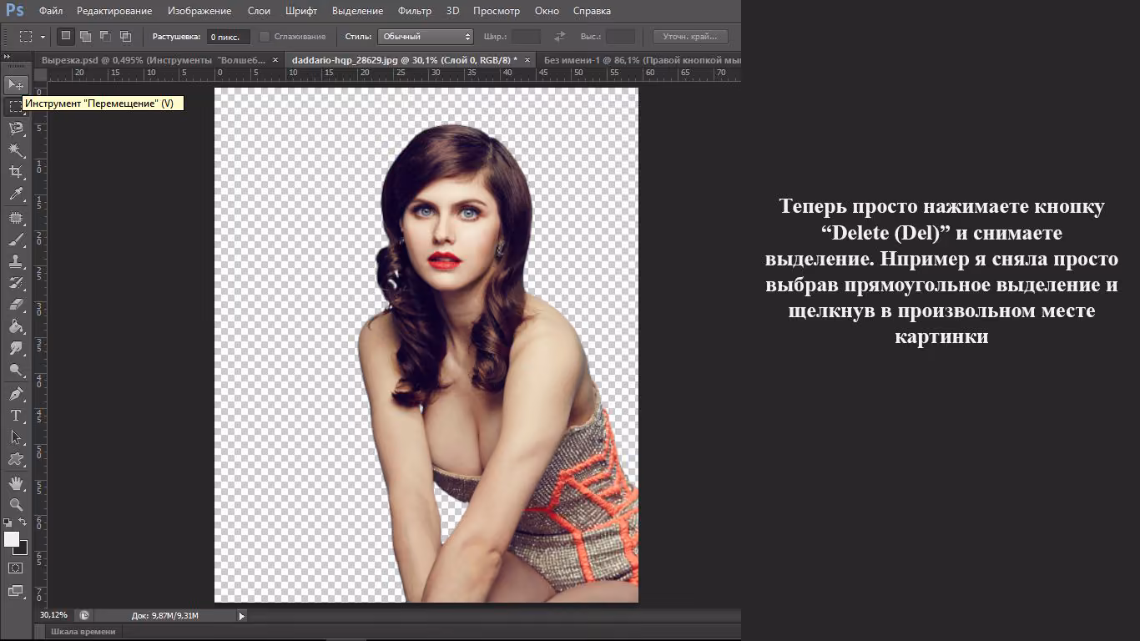Open the Изображение menu
Screen dimensions: 1140x641
point(199,11)
